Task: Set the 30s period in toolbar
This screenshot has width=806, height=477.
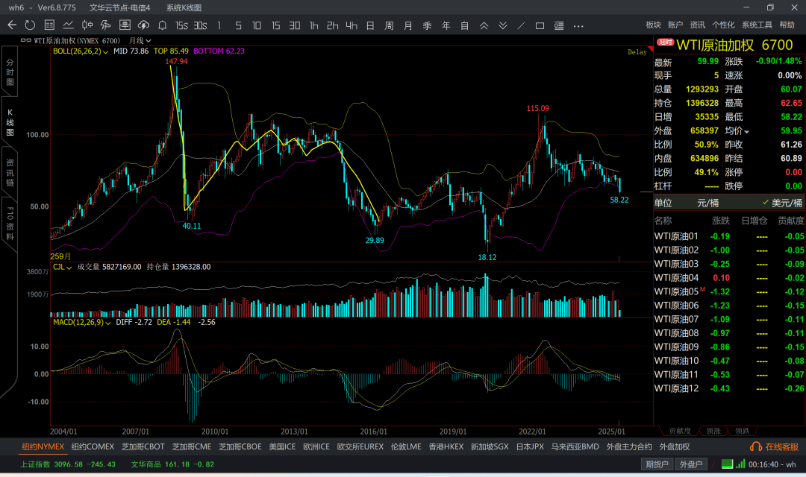Action: (200, 25)
